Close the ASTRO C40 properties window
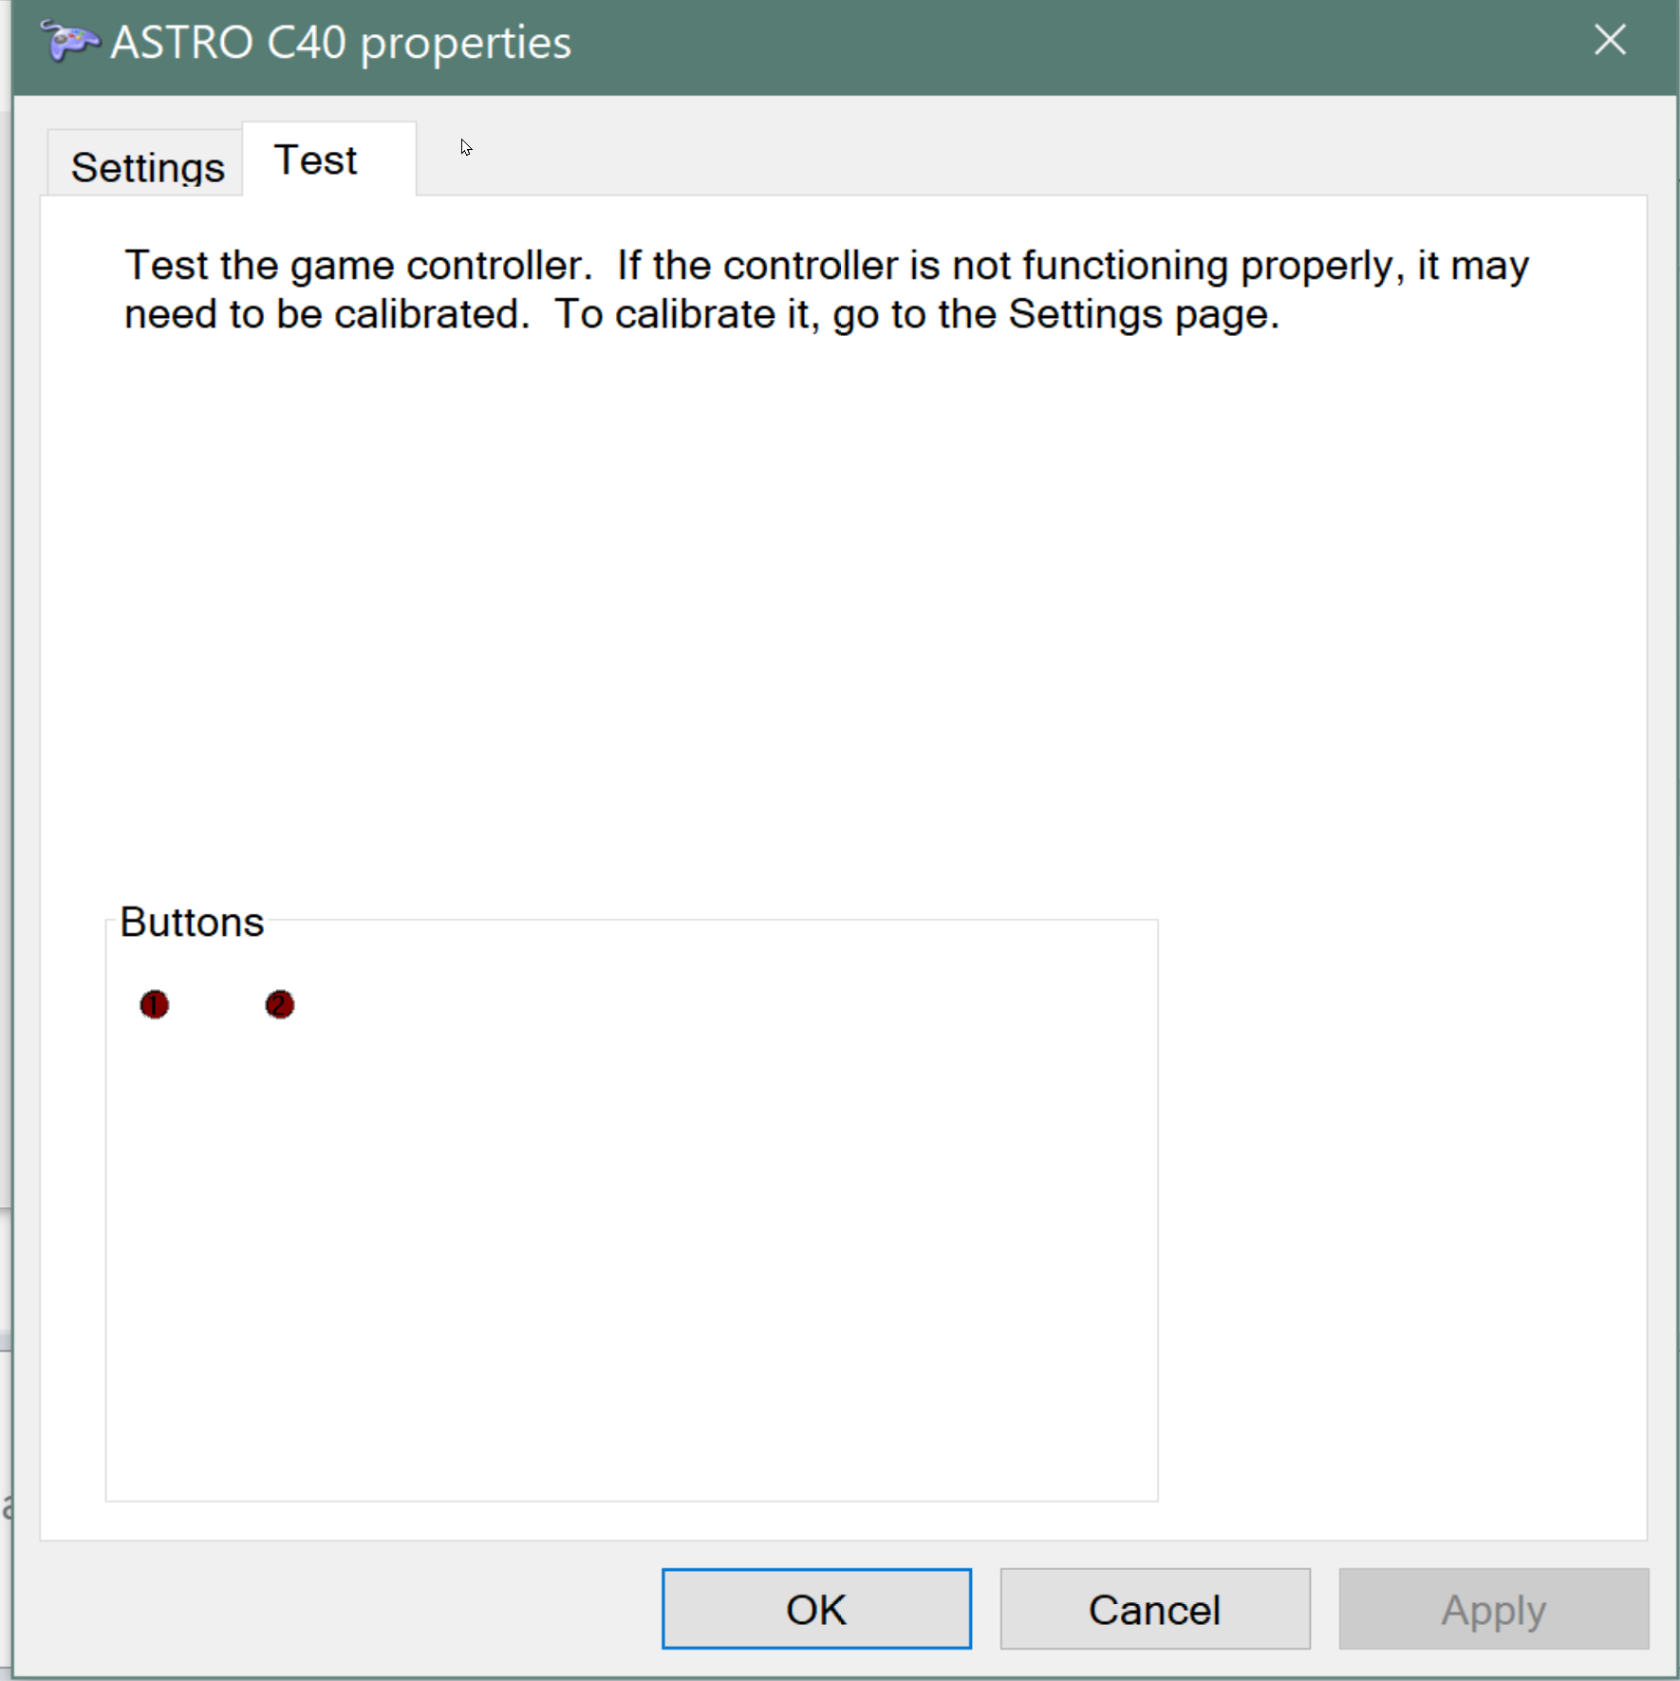Viewport: 1680px width, 1681px height. coord(1610,41)
